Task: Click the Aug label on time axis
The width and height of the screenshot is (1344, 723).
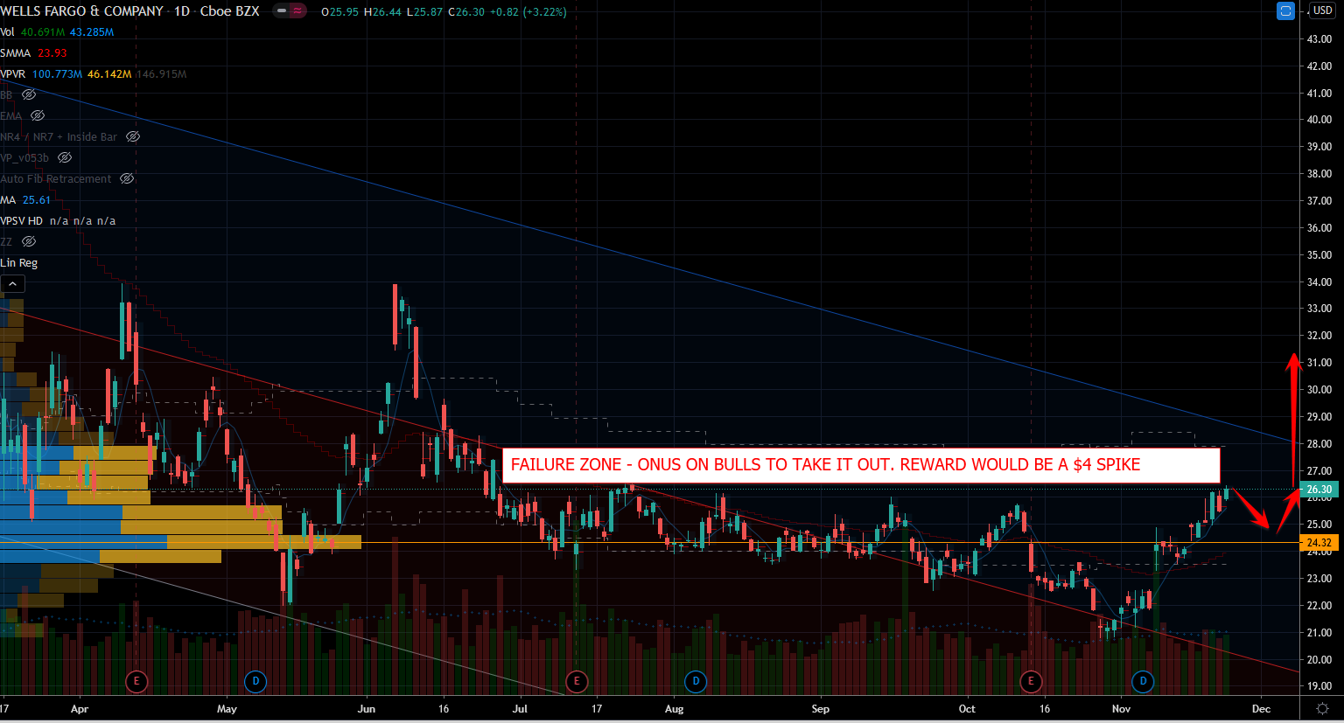Action: [674, 709]
